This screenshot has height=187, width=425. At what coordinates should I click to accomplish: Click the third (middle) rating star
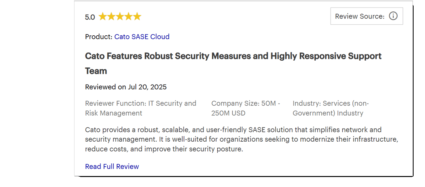[x=120, y=16]
